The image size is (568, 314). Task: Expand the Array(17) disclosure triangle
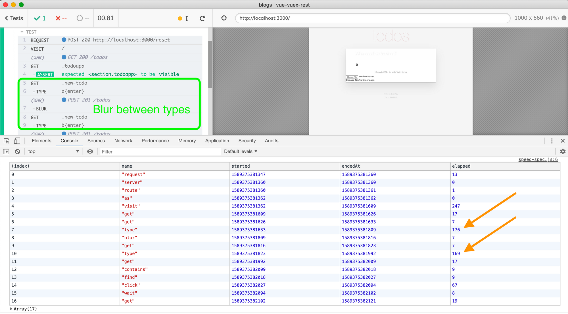pos(11,309)
